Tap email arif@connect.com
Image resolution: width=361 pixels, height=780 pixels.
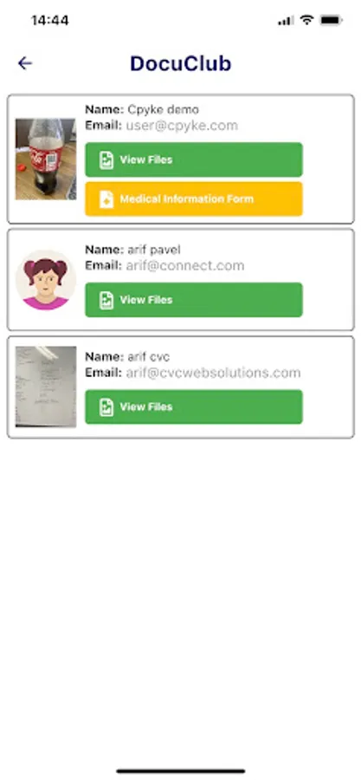click(x=184, y=266)
